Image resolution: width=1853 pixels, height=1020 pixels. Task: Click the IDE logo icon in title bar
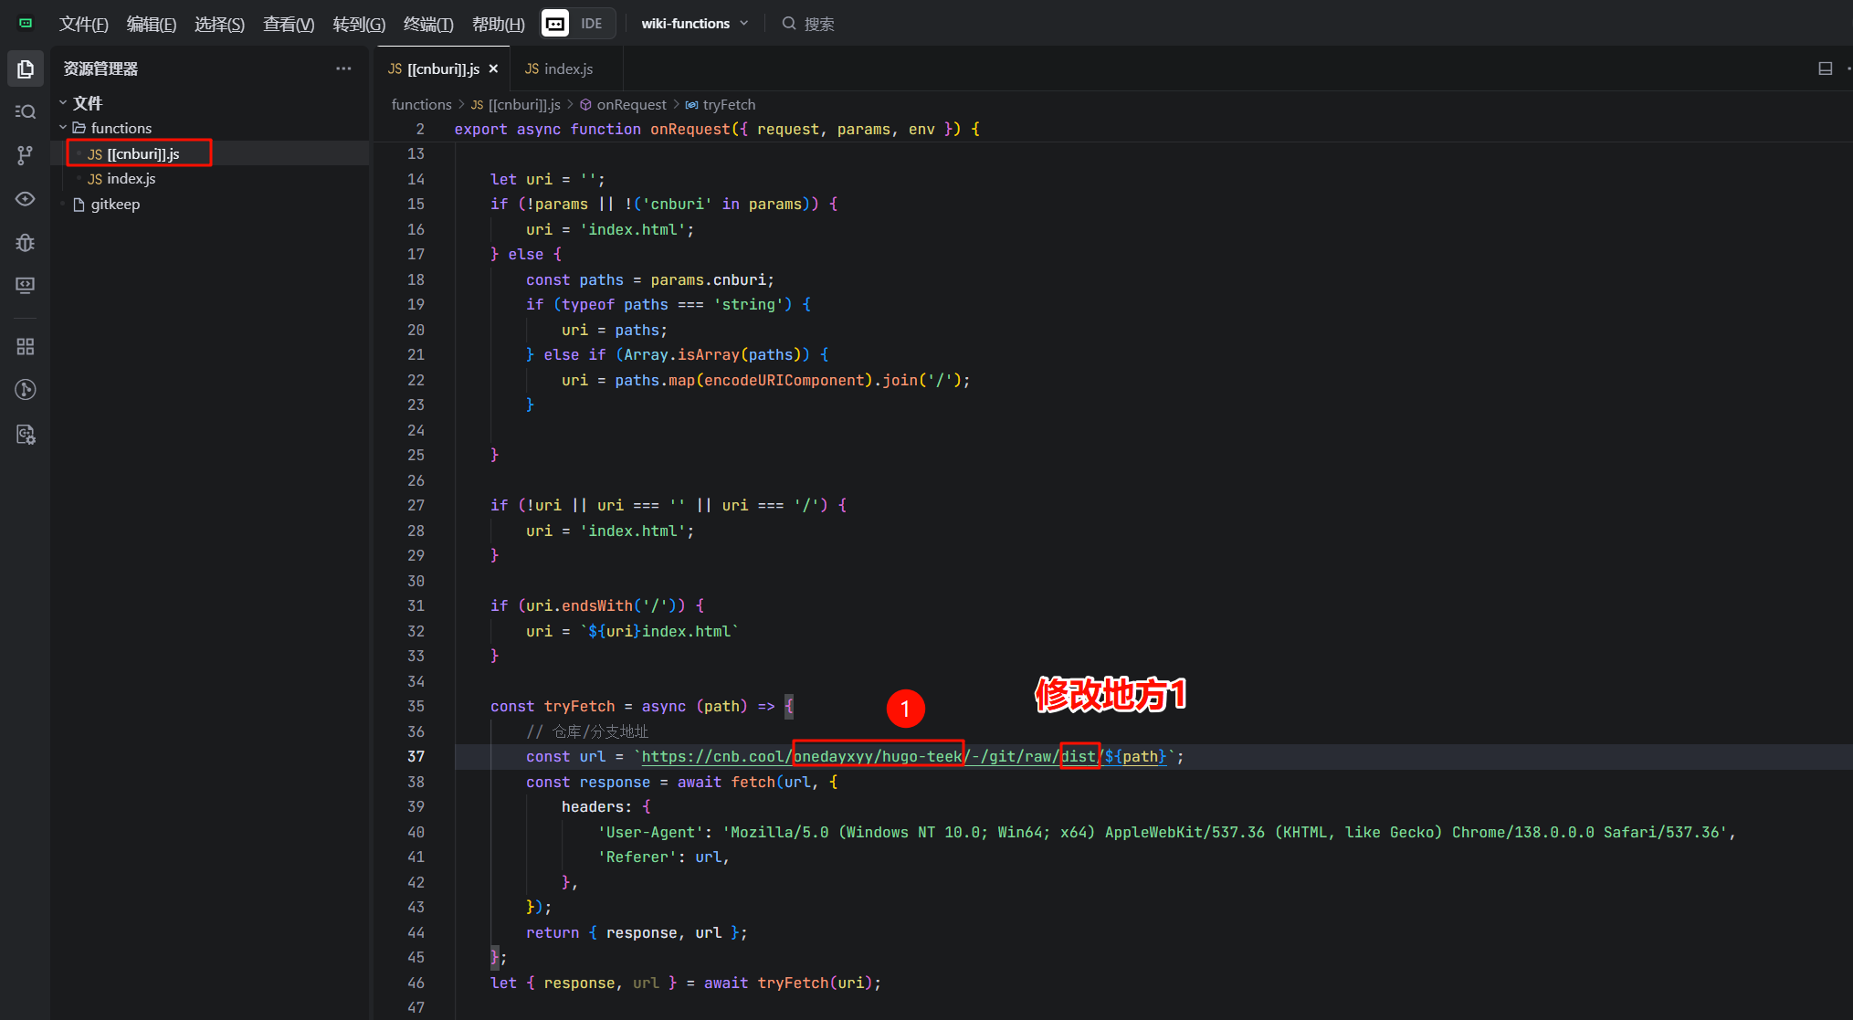coord(555,24)
